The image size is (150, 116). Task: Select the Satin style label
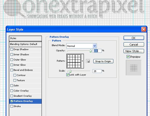(x=16, y=86)
